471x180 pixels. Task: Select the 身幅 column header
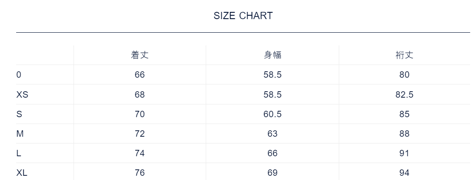272,55
